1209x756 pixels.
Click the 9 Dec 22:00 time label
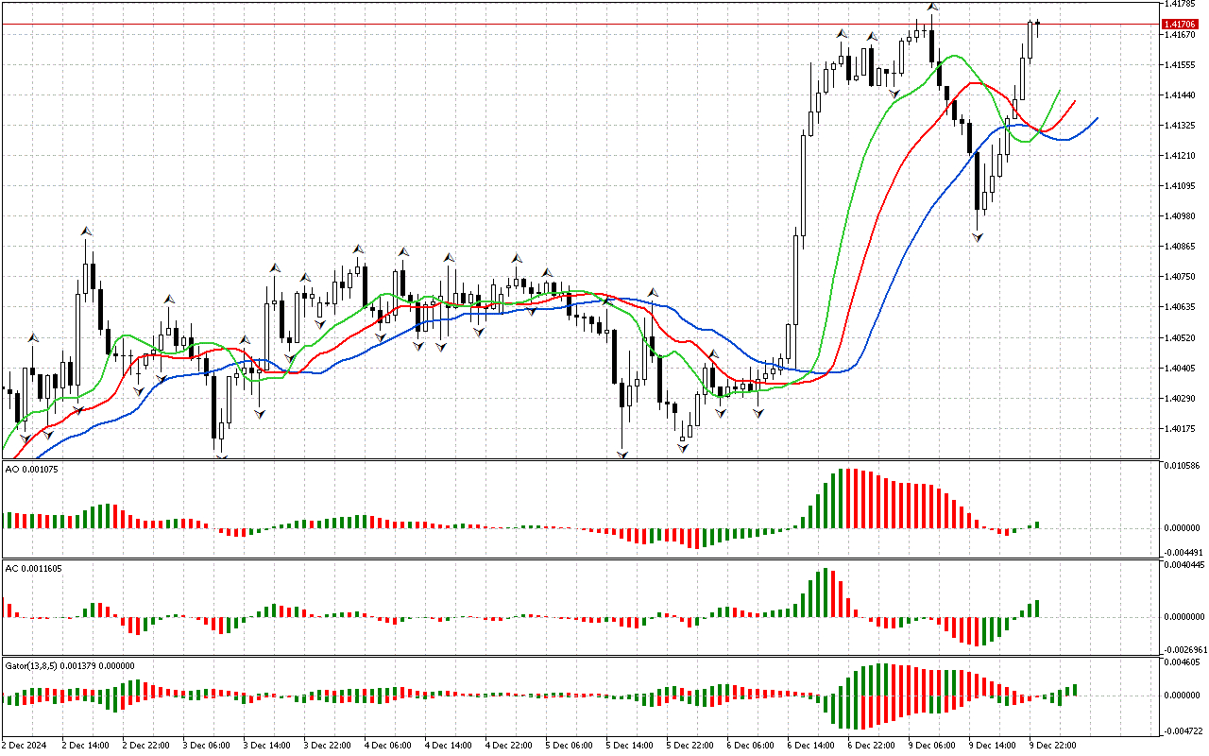click(x=1055, y=745)
